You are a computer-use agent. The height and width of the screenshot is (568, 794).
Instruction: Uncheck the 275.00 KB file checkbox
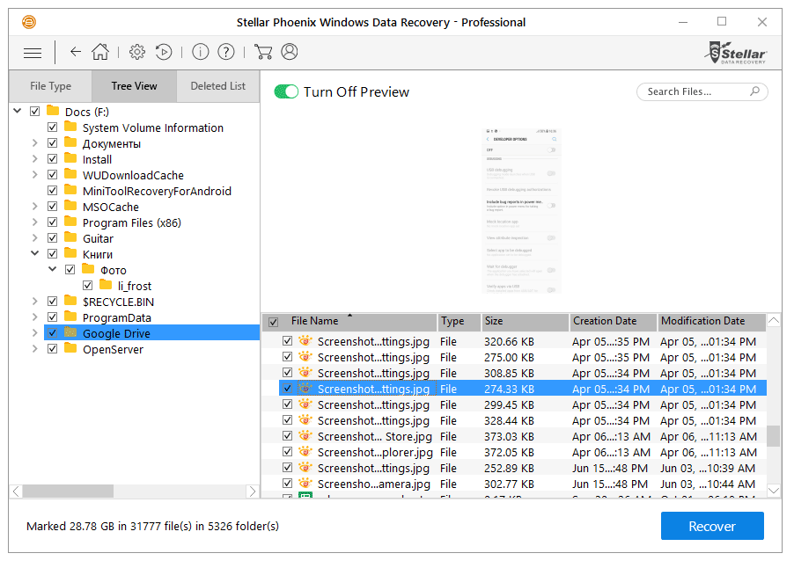pyautogui.click(x=288, y=357)
